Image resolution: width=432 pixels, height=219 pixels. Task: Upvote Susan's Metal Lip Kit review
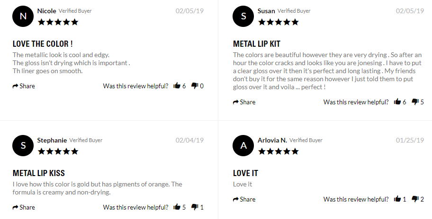tap(397, 102)
